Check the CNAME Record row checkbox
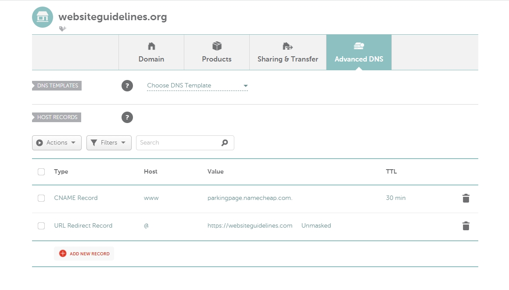 point(41,198)
